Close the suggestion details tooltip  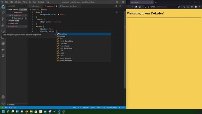(55, 35)
